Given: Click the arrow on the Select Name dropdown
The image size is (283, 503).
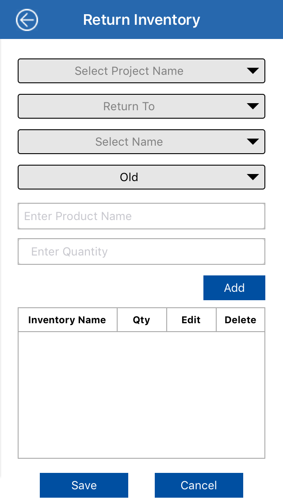Looking at the screenshot, I should tap(252, 142).
